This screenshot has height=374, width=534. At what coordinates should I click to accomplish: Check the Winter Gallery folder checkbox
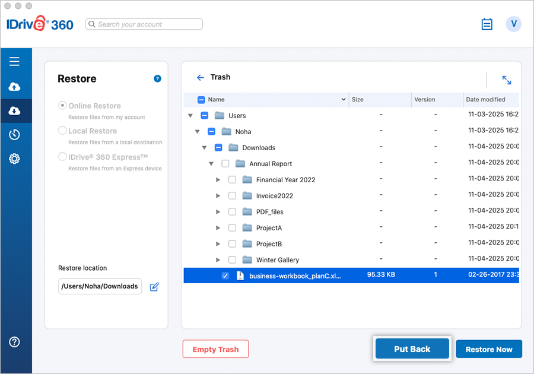point(232,260)
